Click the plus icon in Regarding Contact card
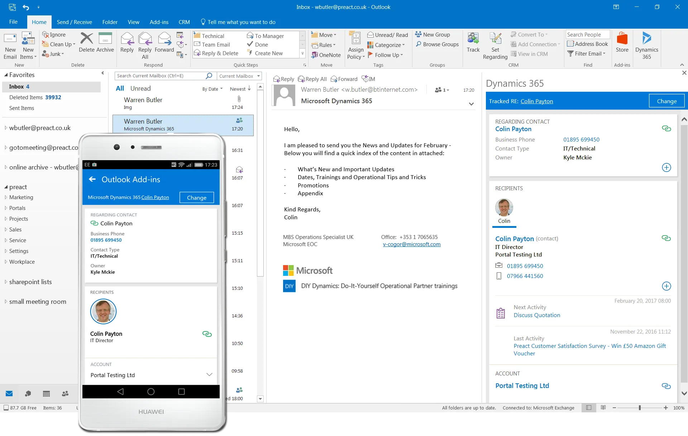Viewport: 688px width, 436px height. point(666,167)
